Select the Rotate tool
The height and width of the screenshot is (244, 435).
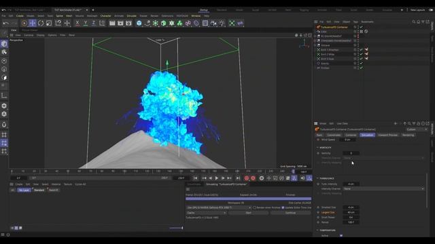(x=41, y=23)
